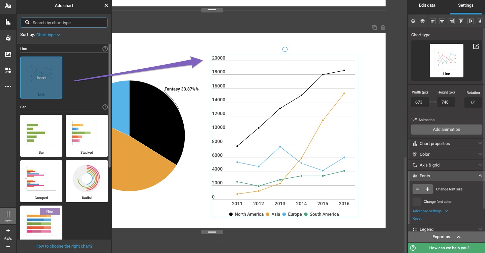Click the Height (px) field showing 748

click(x=446, y=102)
